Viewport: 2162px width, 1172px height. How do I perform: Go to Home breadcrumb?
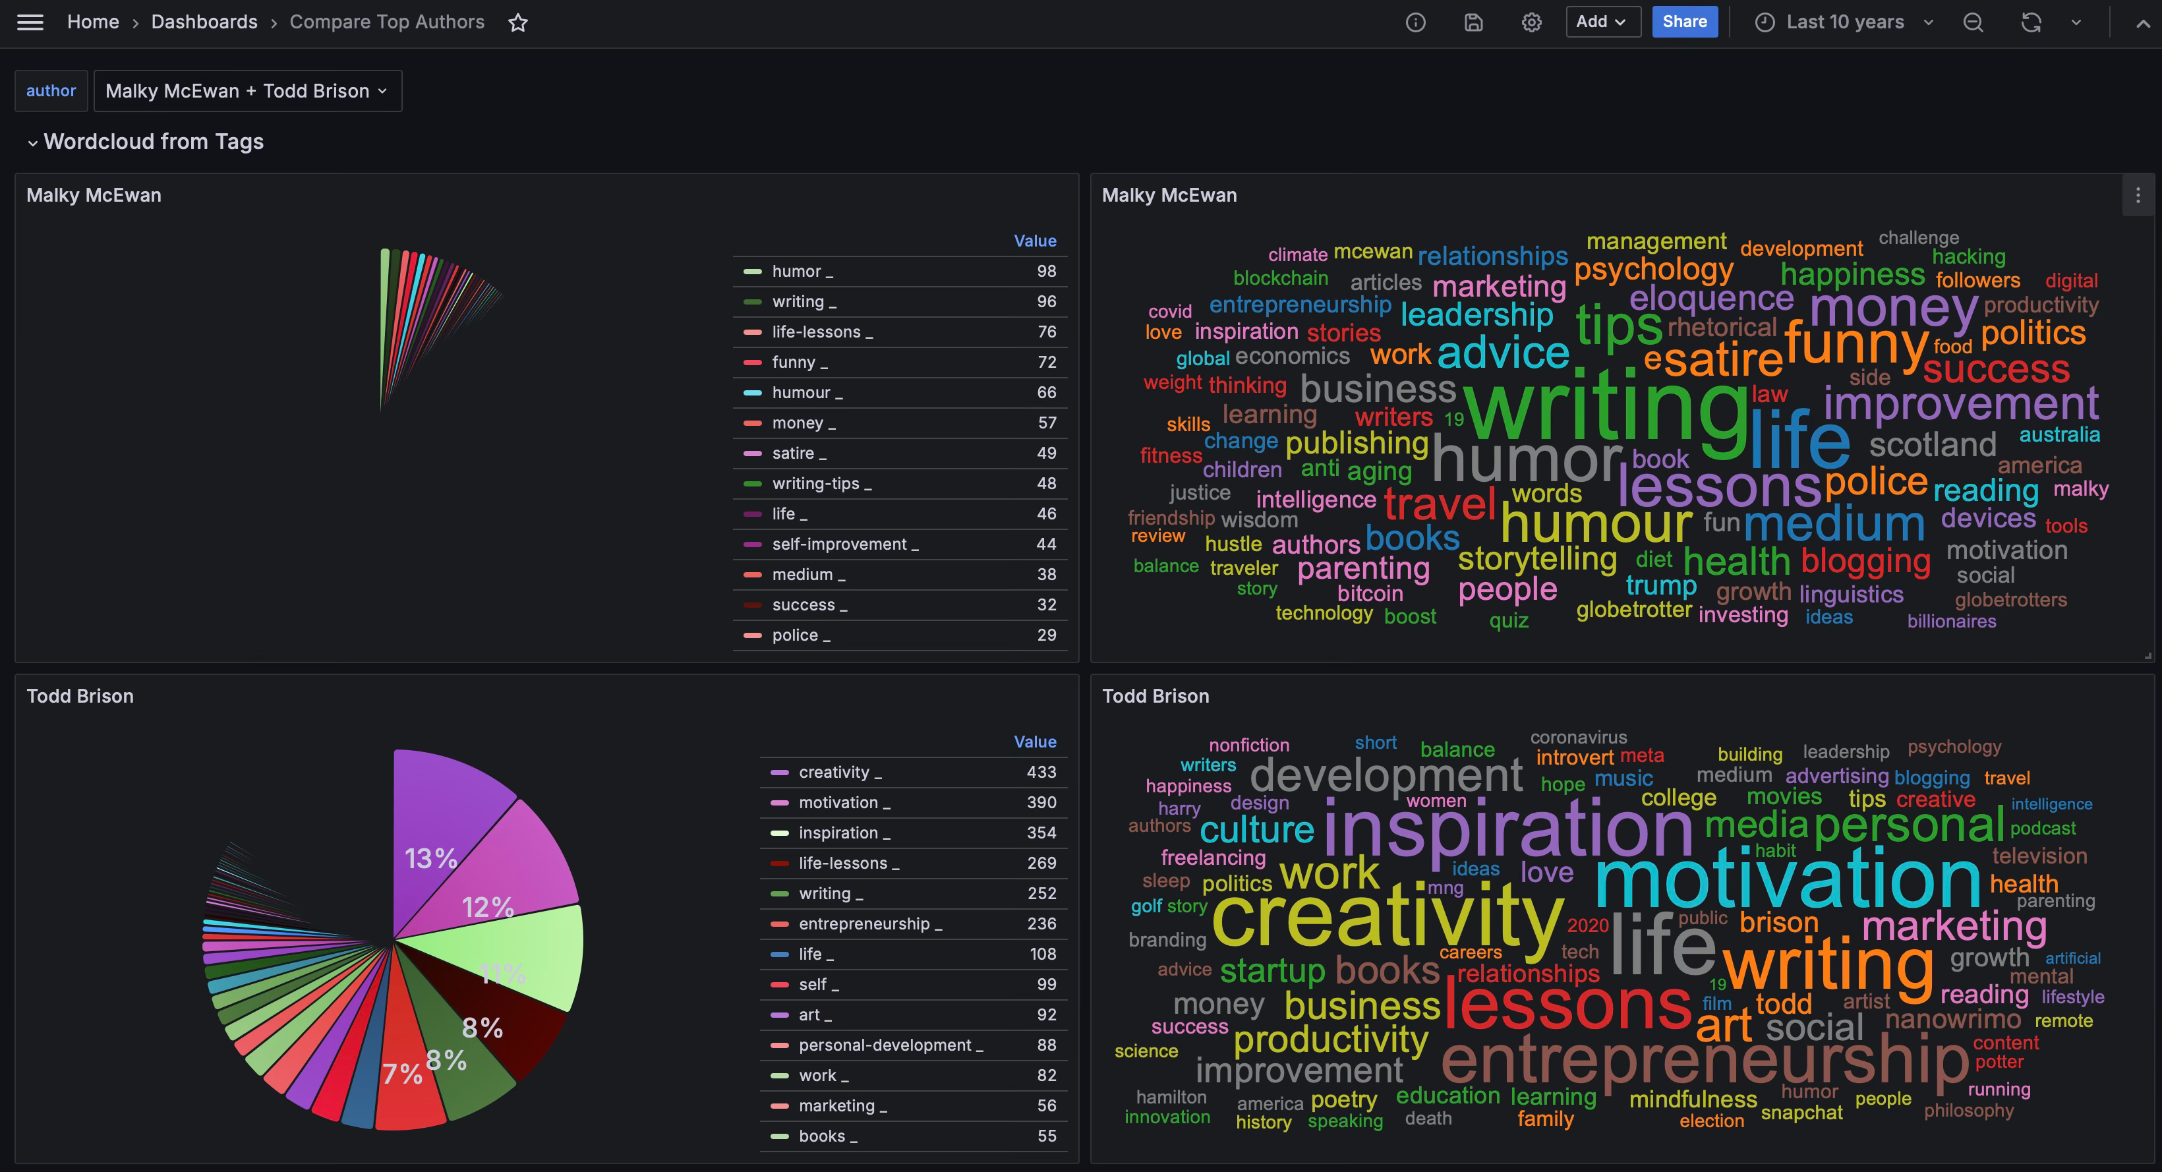[x=93, y=22]
